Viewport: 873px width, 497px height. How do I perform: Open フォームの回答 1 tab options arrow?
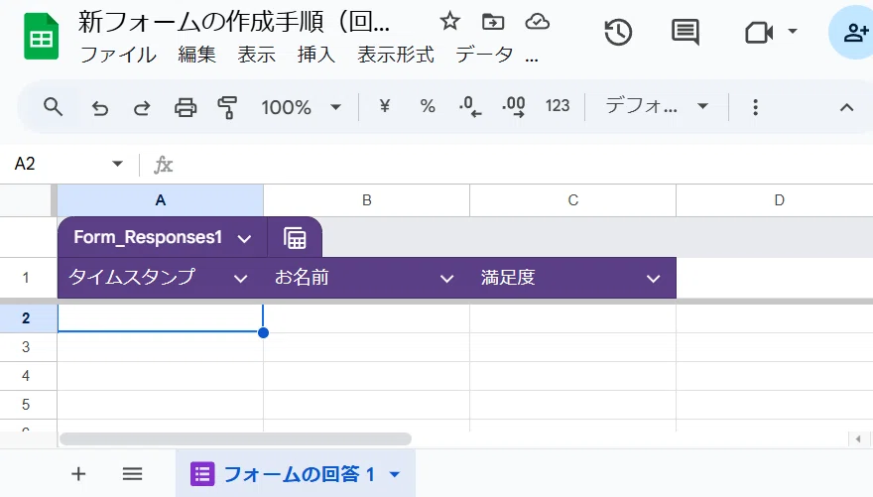pos(395,475)
